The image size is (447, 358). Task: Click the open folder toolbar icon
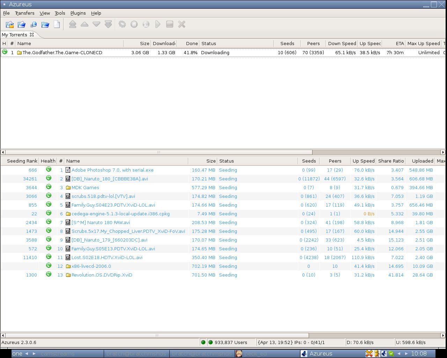(45, 24)
